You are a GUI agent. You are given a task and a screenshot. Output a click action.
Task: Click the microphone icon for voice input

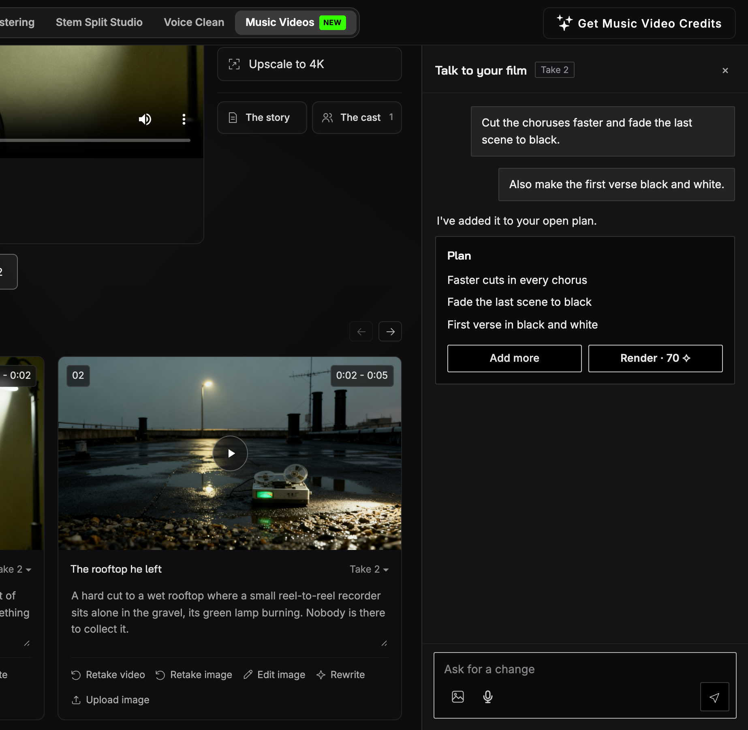[488, 697]
